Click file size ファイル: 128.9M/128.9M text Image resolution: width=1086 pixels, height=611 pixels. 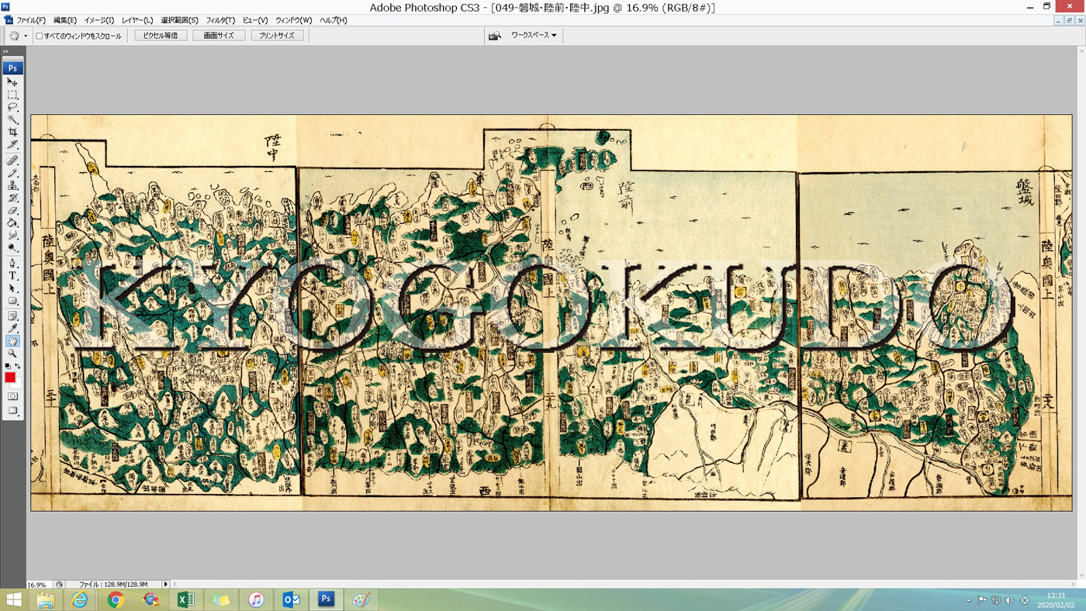click(x=112, y=584)
